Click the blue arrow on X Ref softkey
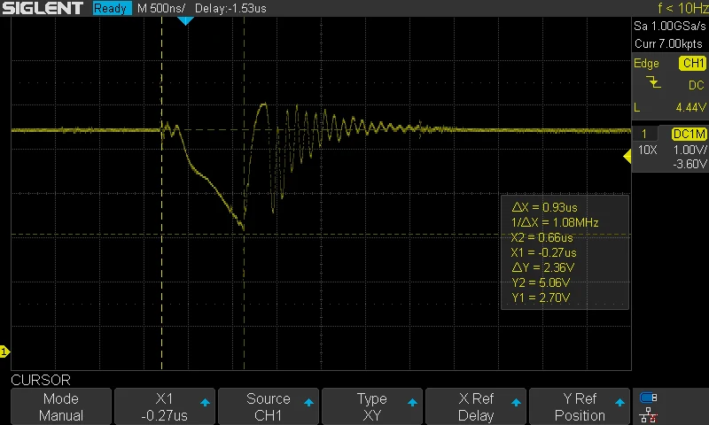709x425 pixels. (x=516, y=402)
